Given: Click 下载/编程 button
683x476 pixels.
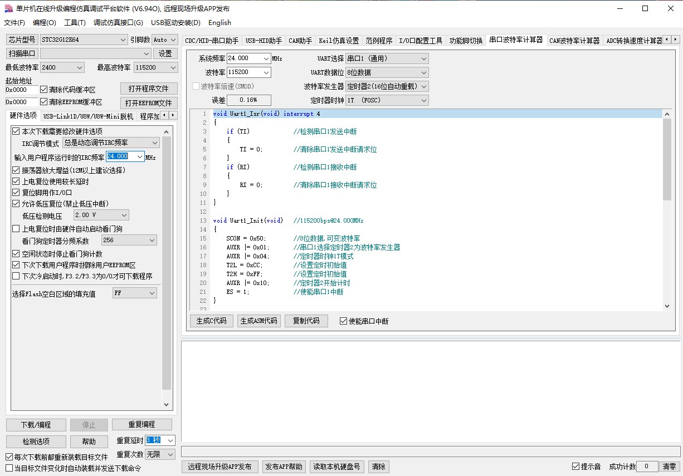Looking at the screenshot, I should click(x=36, y=425).
